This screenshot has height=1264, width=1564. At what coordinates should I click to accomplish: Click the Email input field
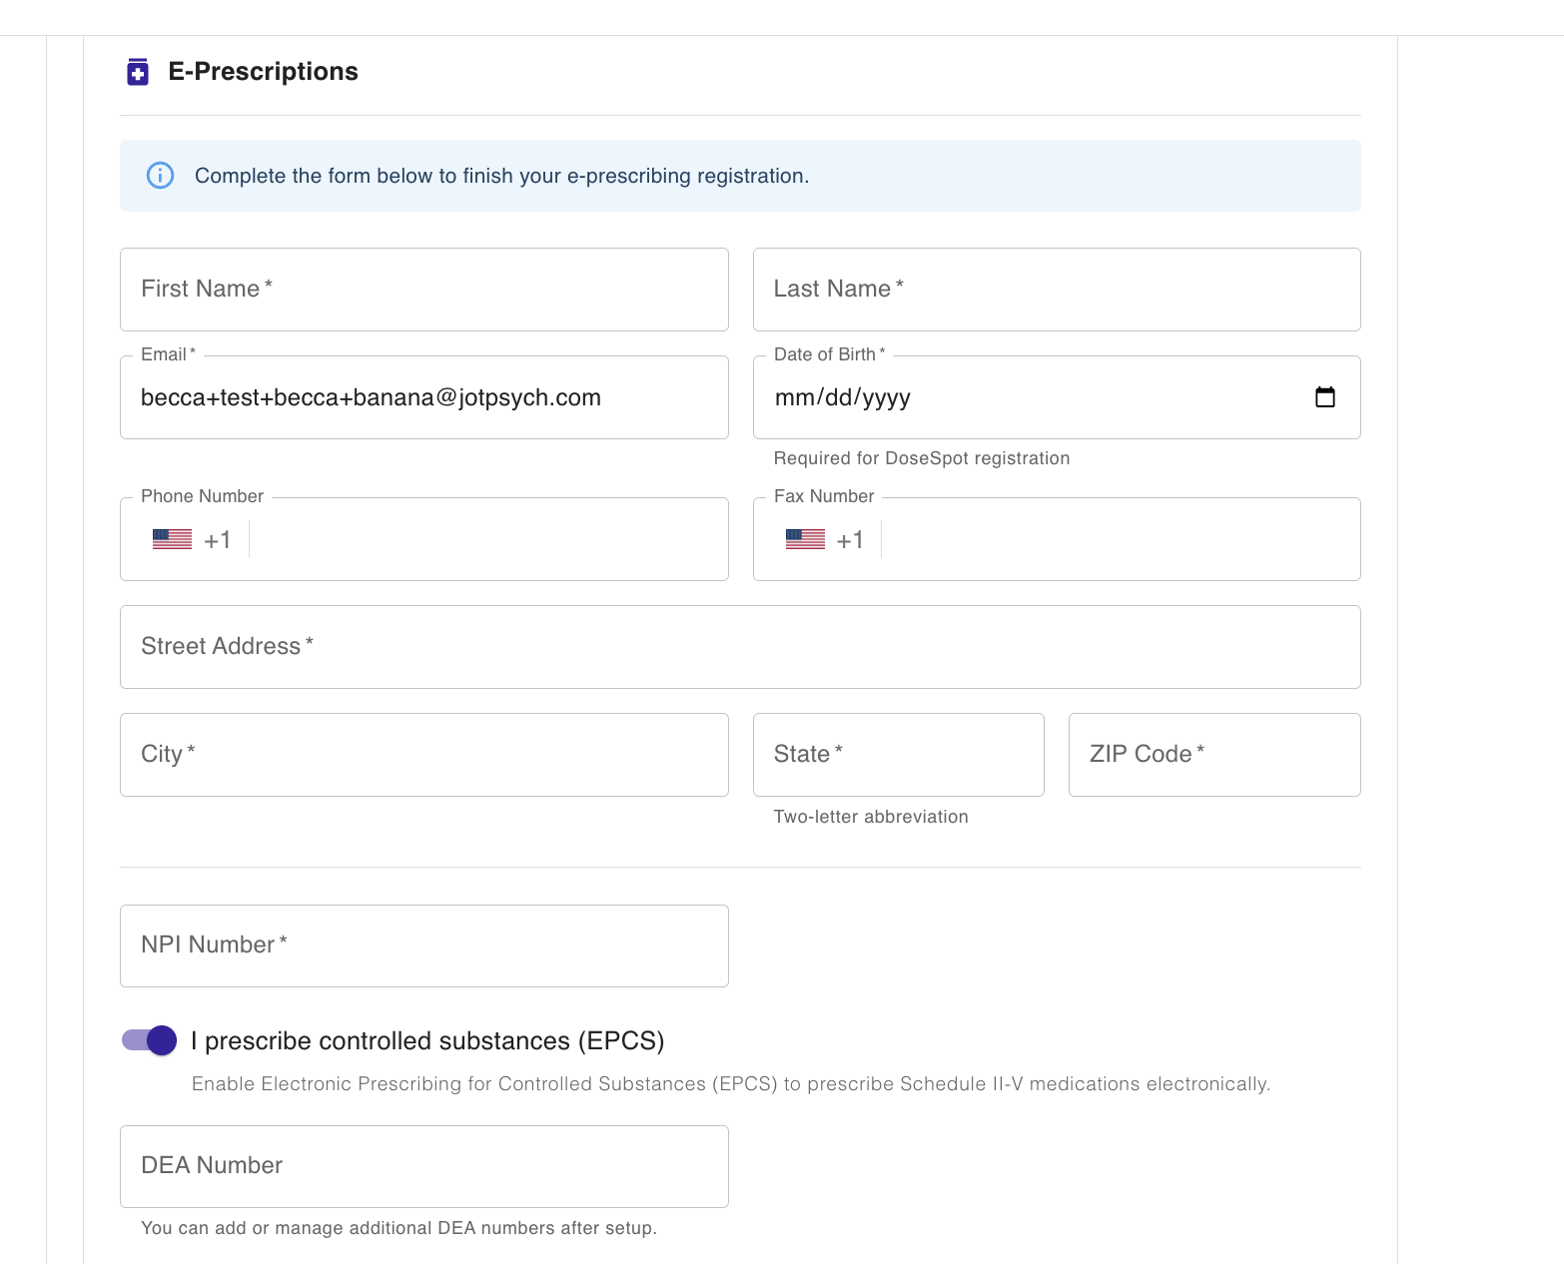[x=423, y=397]
